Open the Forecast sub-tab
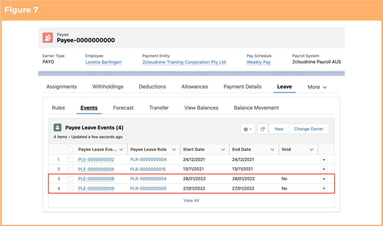Image resolution: width=383 pixels, height=226 pixels. coord(123,108)
